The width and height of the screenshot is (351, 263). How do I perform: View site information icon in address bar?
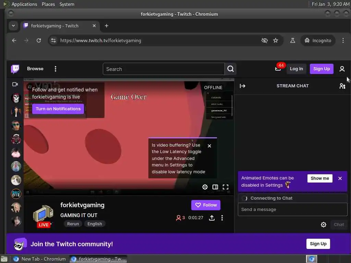pyautogui.click(x=53, y=40)
